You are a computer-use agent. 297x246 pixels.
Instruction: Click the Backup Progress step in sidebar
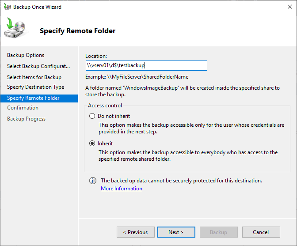[26, 119]
